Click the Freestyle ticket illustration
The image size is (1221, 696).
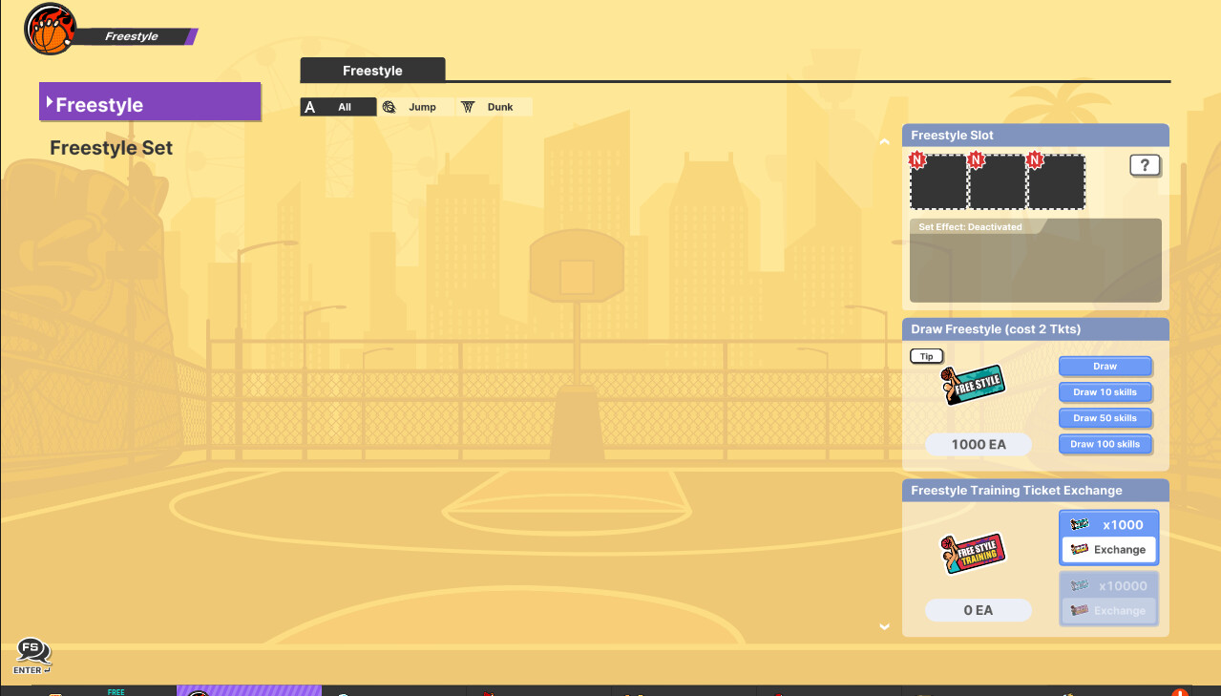[974, 384]
